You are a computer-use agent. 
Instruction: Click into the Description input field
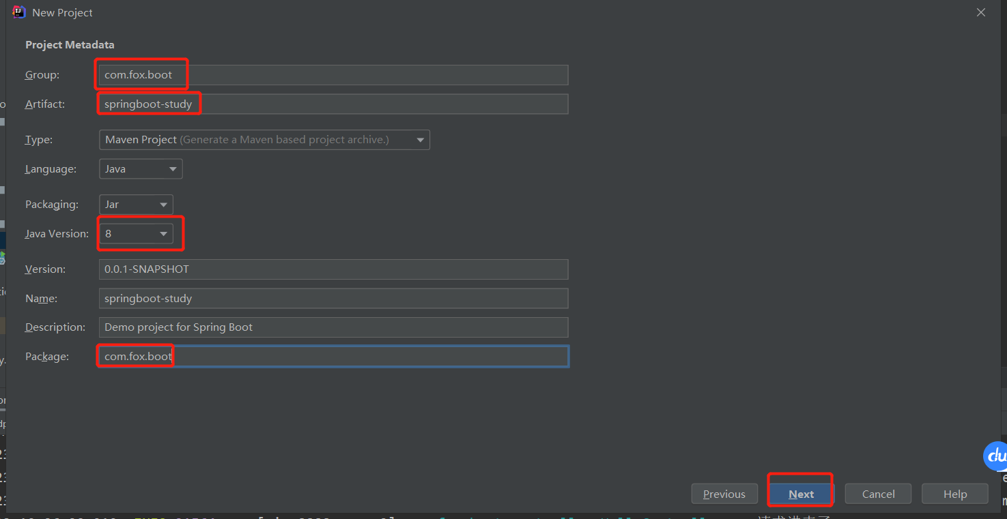click(x=333, y=327)
